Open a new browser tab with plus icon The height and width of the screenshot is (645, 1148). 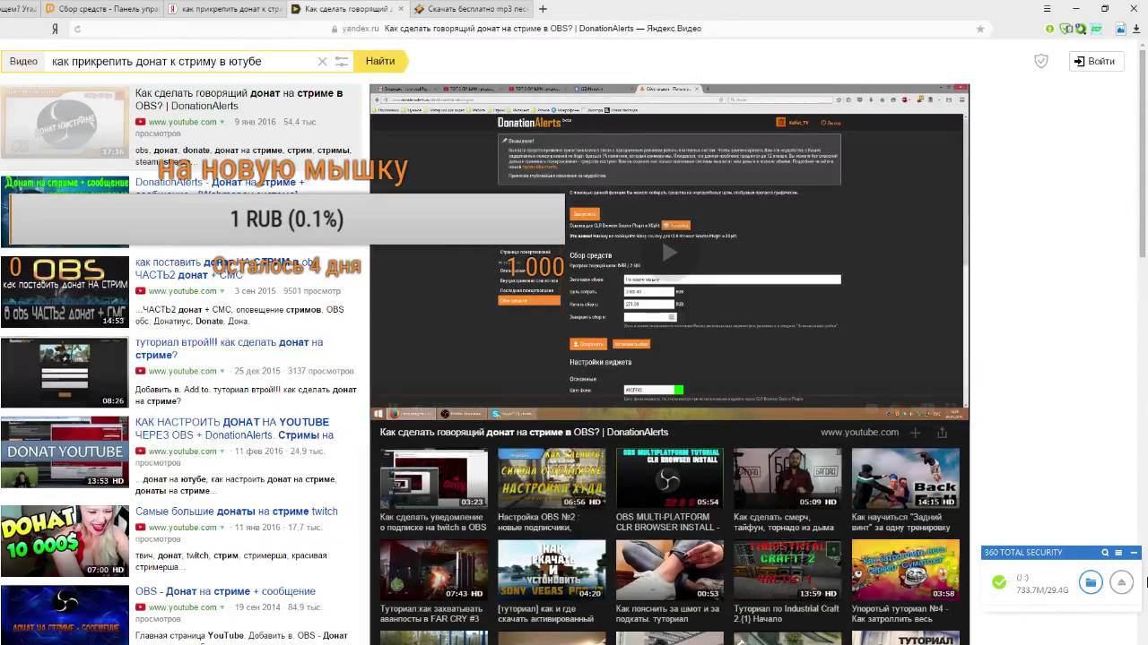(x=544, y=9)
